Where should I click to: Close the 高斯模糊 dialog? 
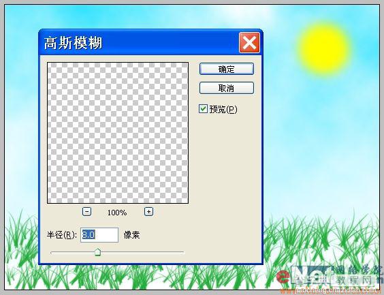click(249, 43)
